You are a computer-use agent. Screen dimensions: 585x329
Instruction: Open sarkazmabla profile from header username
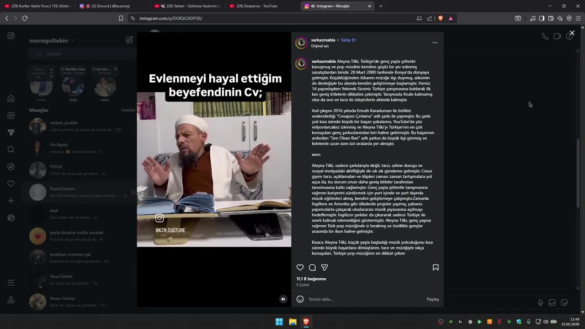click(323, 40)
